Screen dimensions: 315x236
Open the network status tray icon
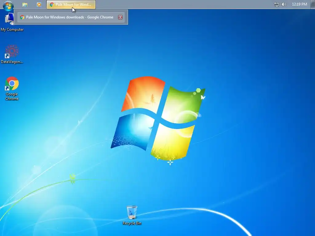277,4
